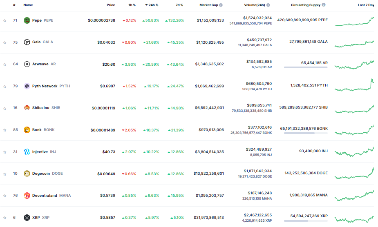Click the Volume(24h) info icon

click(x=268, y=5)
